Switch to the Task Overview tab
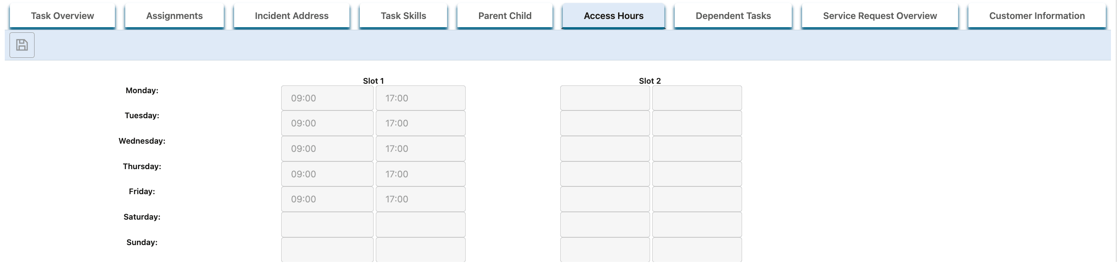The image size is (1117, 277). coord(62,16)
